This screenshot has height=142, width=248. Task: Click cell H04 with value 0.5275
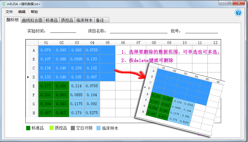(92, 113)
